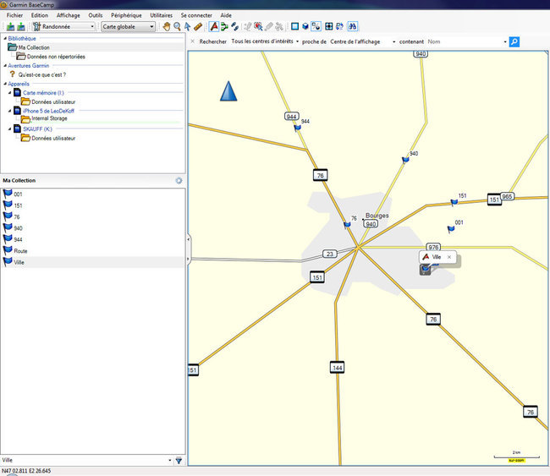Screen dimensions: 550x476
Task: Collapse the Appareils section
Action: tap(5, 84)
